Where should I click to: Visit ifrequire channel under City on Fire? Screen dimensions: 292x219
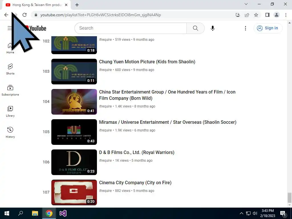106,191
